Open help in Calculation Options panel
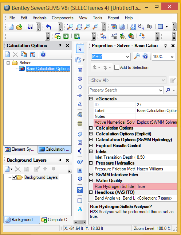 pyautogui.click(x=43, y=55)
